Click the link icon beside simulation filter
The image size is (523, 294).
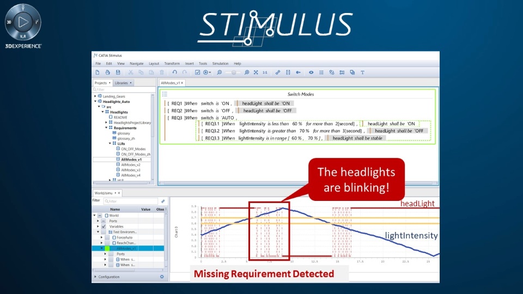click(163, 201)
